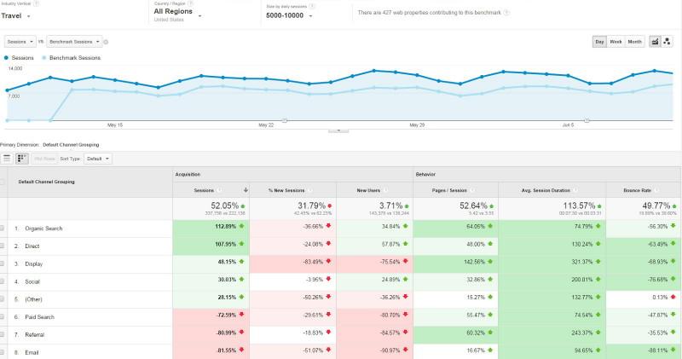The height and width of the screenshot is (359, 682).
Task: Click the Sessions legend marker on chart
Action: pos(7,58)
